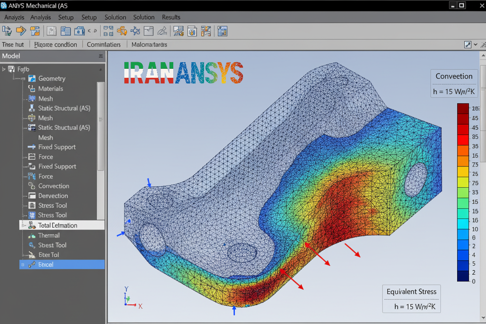Click the viewport view icon left of the dropdown arrow

point(467,45)
